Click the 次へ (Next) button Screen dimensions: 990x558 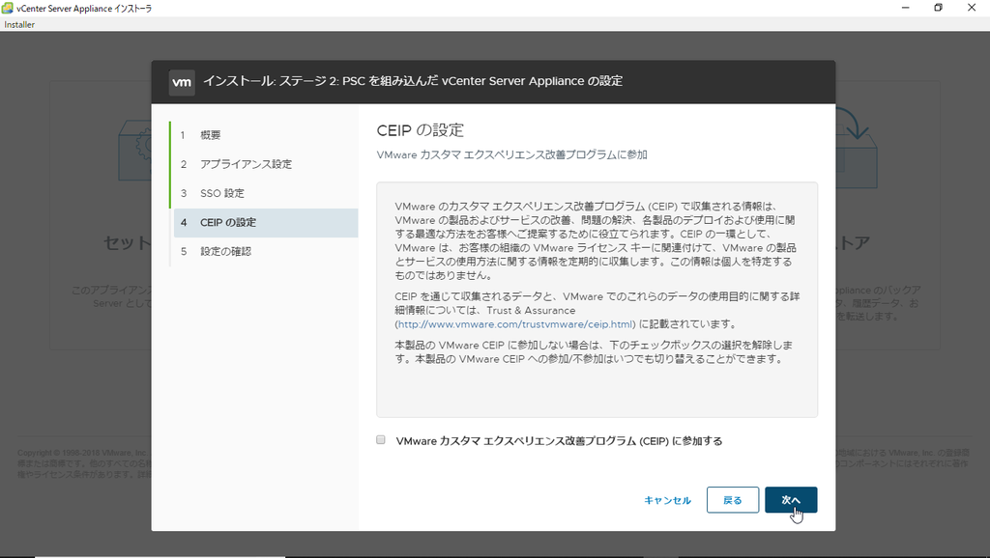coord(791,500)
